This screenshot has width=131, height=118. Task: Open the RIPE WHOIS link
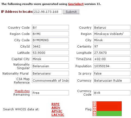coord(56,104)
